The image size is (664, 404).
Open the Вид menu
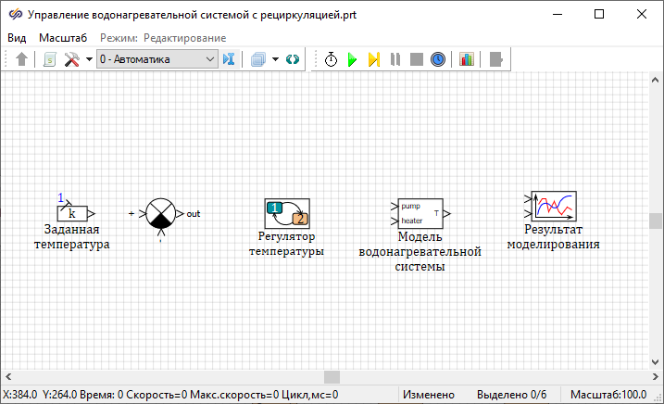pyautogui.click(x=17, y=38)
